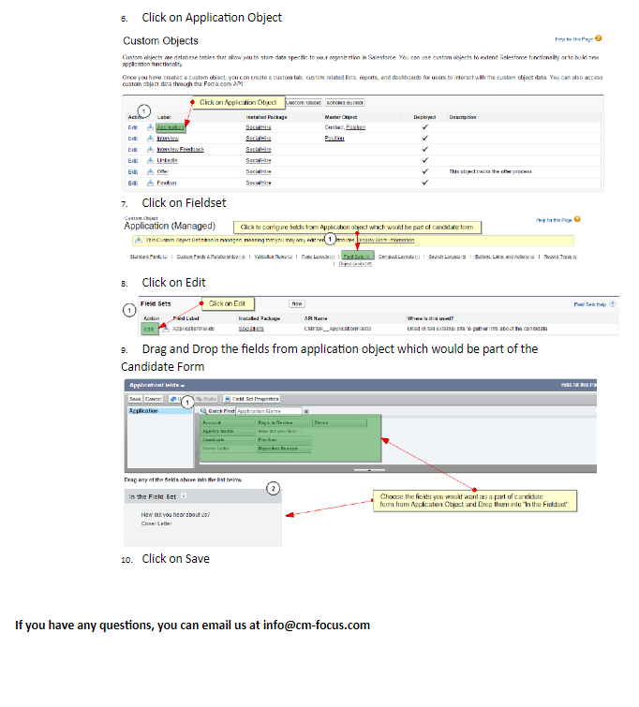Viewport: 639px width, 707px height.
Task: Collapse the field palette using the handle arrow
Action: click(369, 470)
